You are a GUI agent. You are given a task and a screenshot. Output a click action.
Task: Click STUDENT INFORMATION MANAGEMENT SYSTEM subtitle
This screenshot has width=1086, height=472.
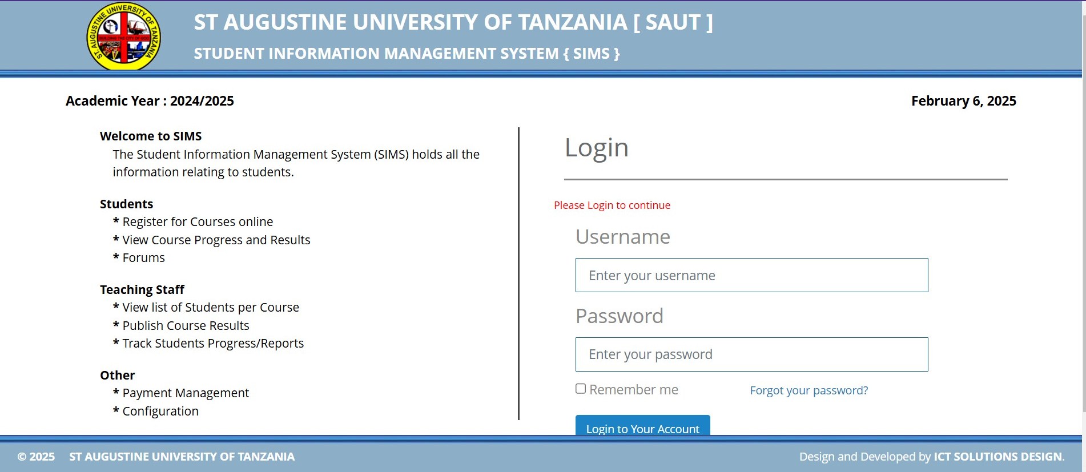pos(407,54)
